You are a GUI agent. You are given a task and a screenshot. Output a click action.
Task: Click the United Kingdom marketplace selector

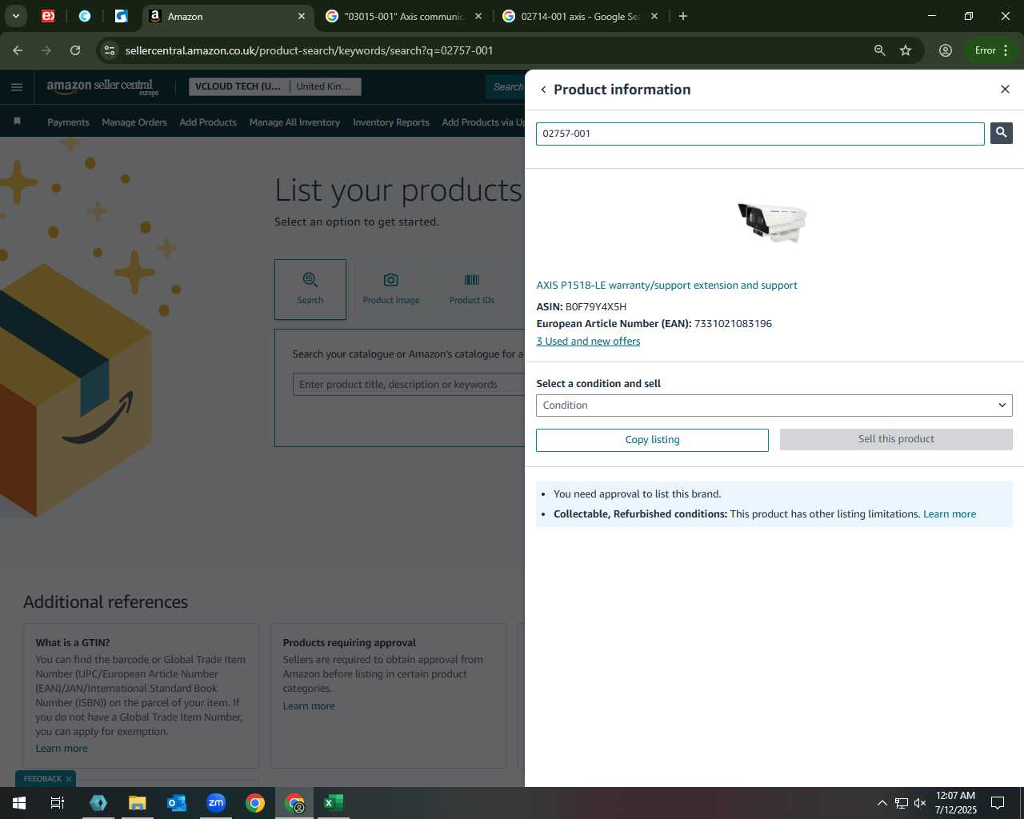[324, 86]
